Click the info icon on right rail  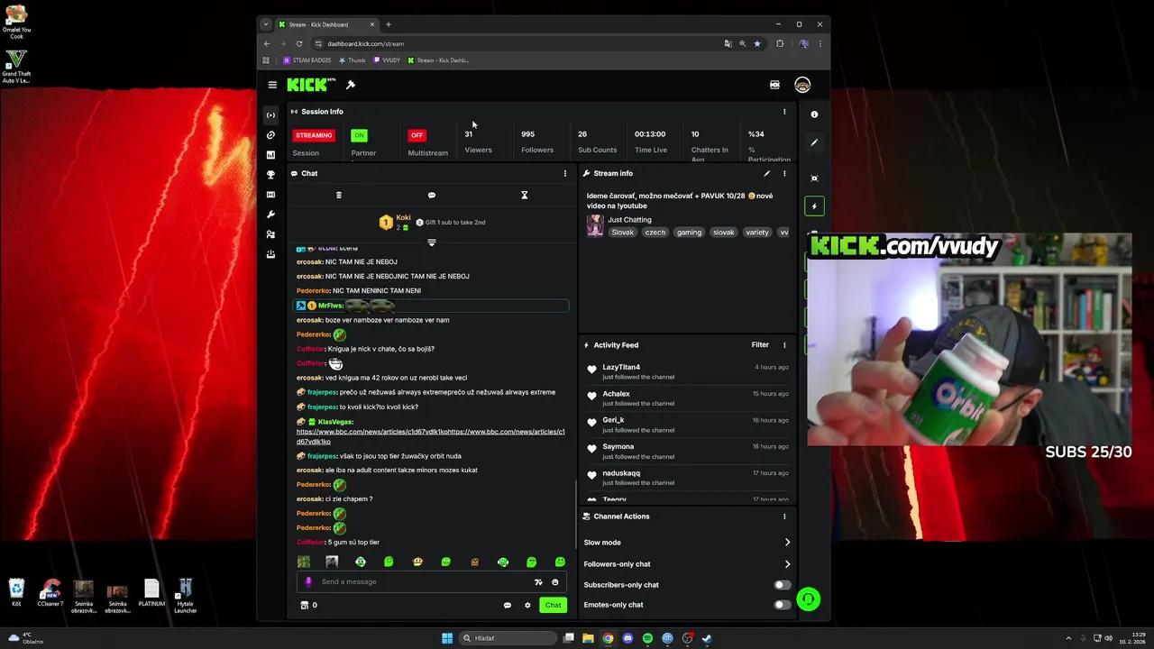(x=814, y=114)
